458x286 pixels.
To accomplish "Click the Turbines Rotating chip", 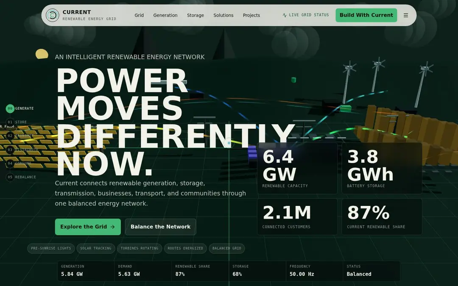I will [140, 248].
